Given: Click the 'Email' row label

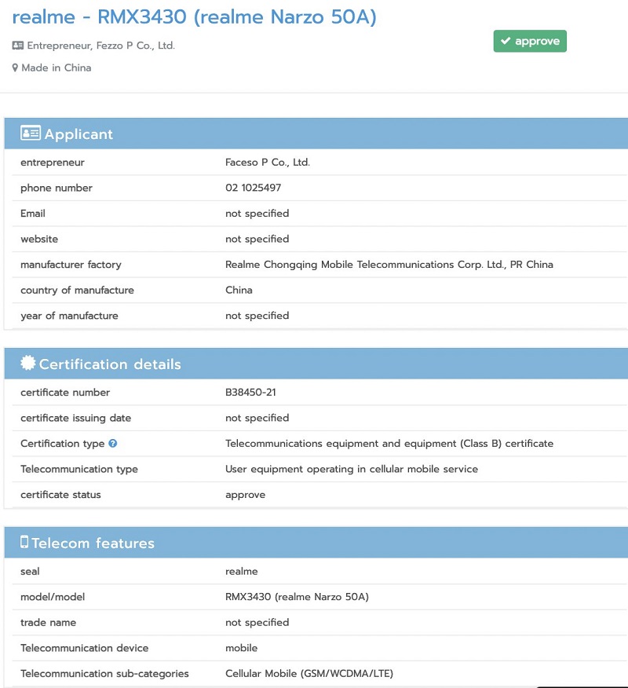Looking at the screenshot, I should [x=33, y=214].
